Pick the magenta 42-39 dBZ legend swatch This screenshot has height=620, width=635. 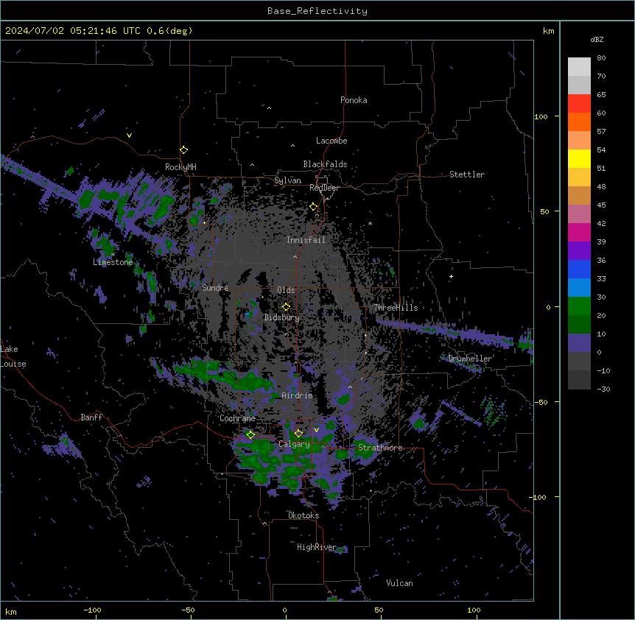579,232
